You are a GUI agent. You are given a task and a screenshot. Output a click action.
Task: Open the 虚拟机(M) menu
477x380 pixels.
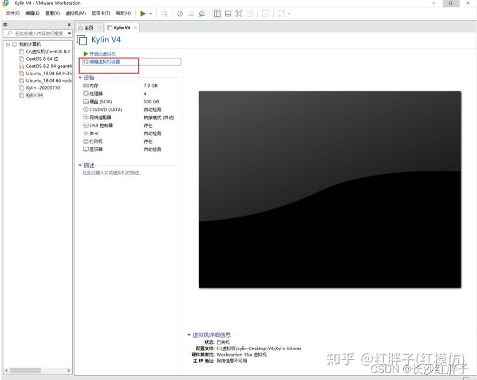pos(76,13)
